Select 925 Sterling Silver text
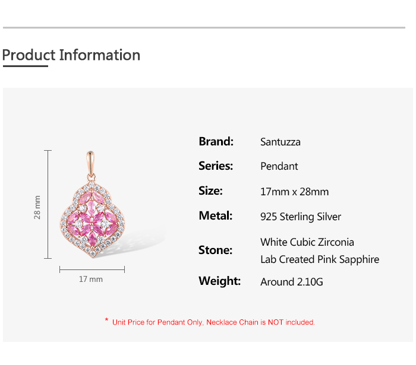 [x=301, y=217]
